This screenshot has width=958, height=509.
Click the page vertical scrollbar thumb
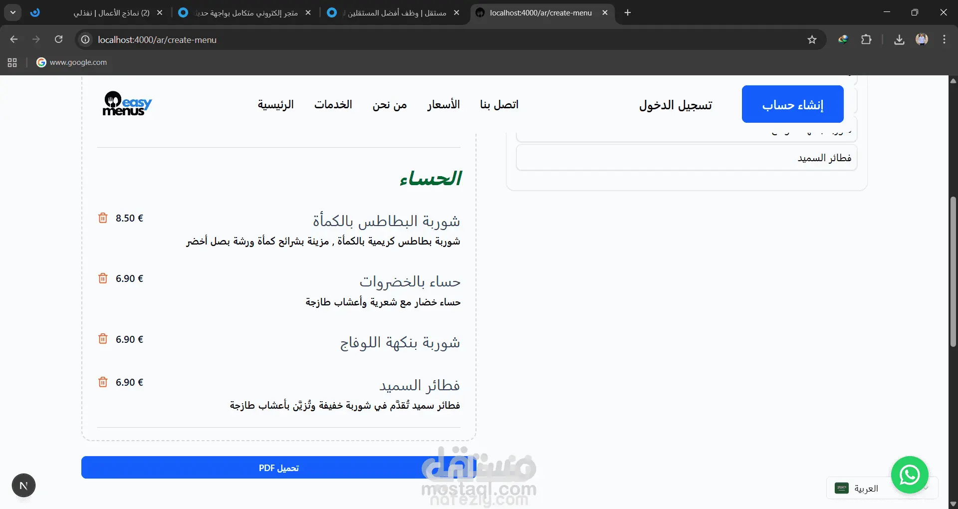click(x=953, y=272)
